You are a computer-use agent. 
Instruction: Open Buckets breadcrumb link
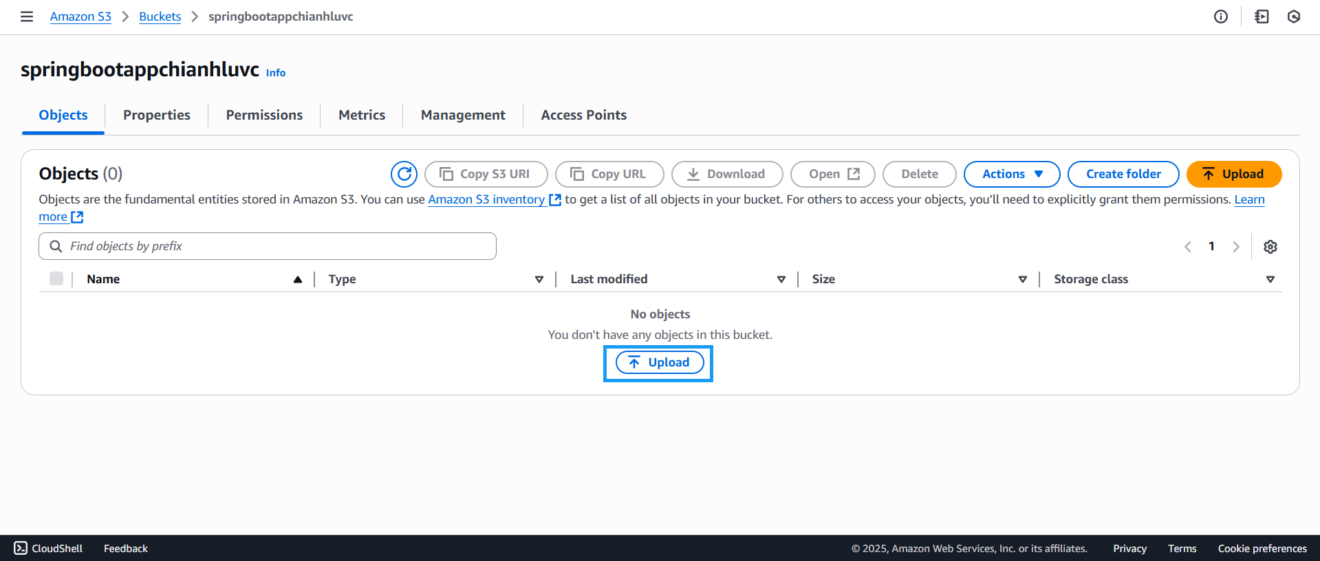160,16
